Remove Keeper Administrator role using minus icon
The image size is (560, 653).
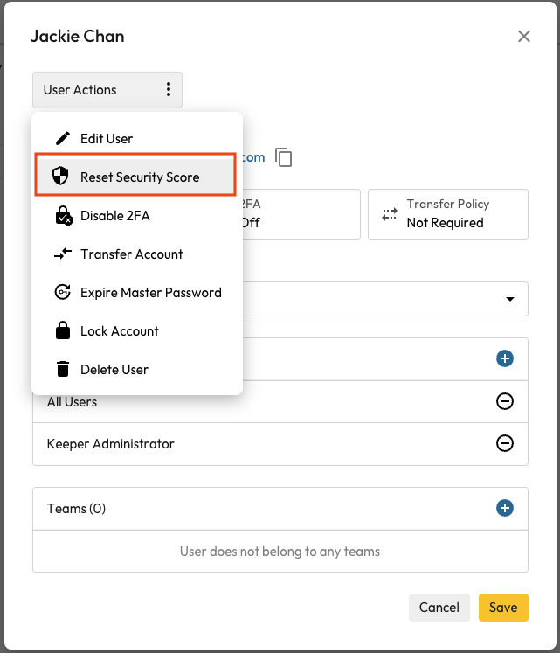(x=504, y=444)
